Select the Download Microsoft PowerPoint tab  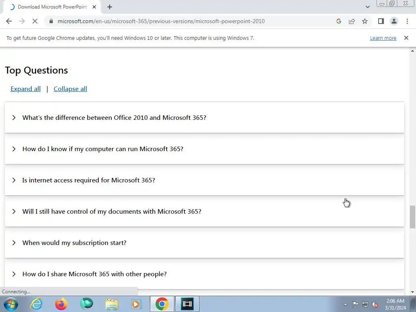[52, 7]
